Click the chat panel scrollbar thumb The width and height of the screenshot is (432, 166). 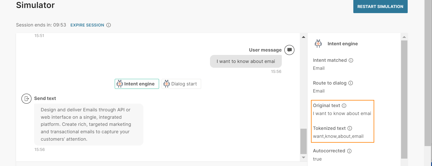click(x=304, y=141)
